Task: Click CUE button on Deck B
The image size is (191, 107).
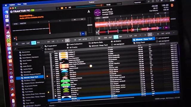Action: point(105,38)
